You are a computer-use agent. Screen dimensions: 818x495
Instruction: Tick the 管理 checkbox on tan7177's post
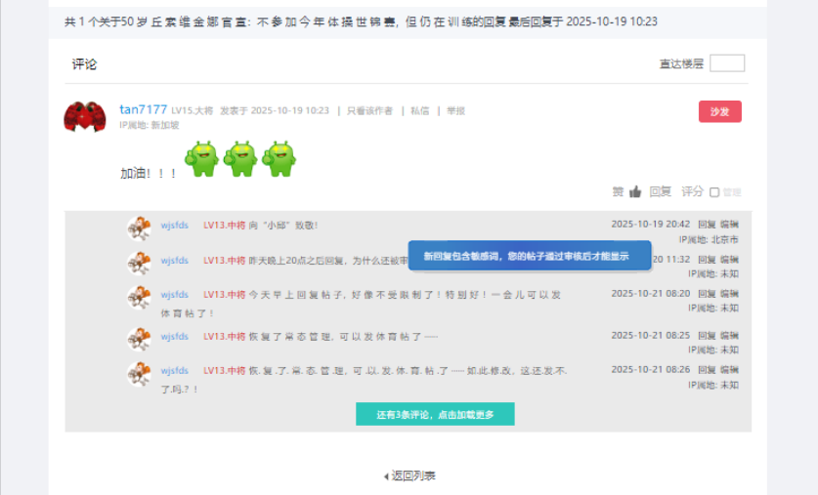point(714,192)
